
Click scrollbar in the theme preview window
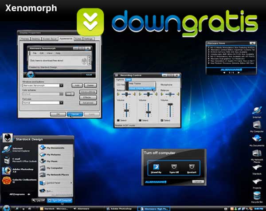tap(89, 60)
